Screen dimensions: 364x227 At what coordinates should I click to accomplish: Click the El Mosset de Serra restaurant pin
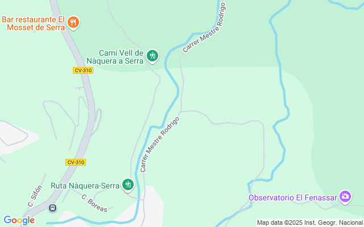tap(73, 23)
